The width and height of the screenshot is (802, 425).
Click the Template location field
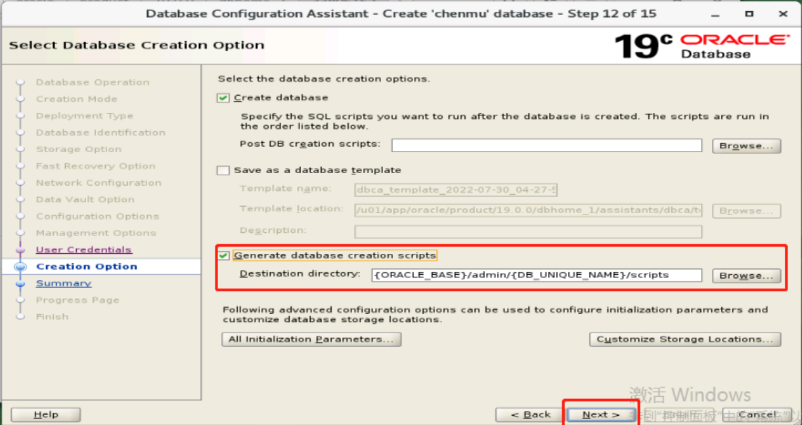[528, 211]
